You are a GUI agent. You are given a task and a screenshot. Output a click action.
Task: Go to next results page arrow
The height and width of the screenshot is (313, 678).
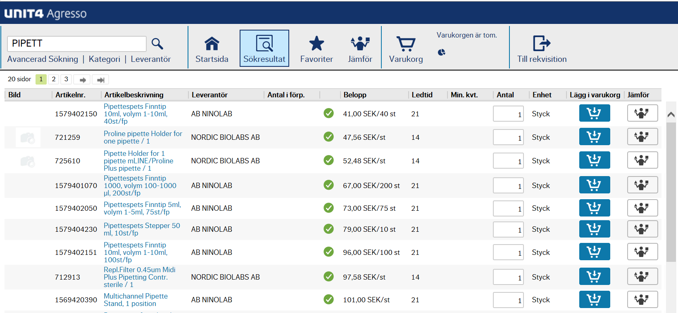(83, 80)
